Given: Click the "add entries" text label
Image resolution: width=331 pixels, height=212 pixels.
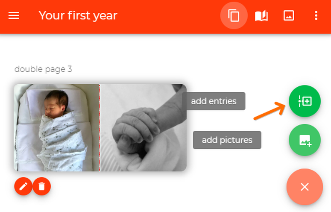Looking at the screenshot, I should coord(214,101).
